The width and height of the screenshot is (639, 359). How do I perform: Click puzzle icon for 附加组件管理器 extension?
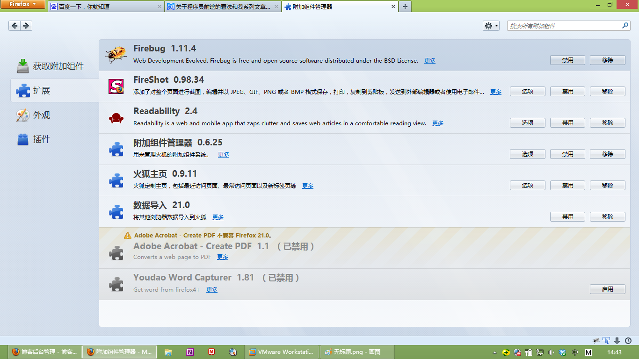(x=116, y=149)
